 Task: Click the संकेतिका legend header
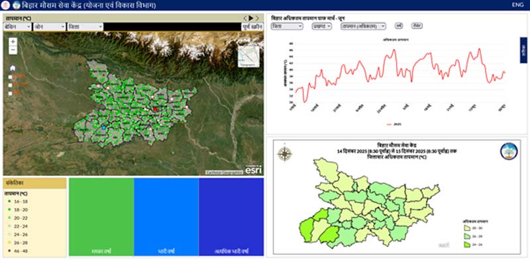(34, 183)
